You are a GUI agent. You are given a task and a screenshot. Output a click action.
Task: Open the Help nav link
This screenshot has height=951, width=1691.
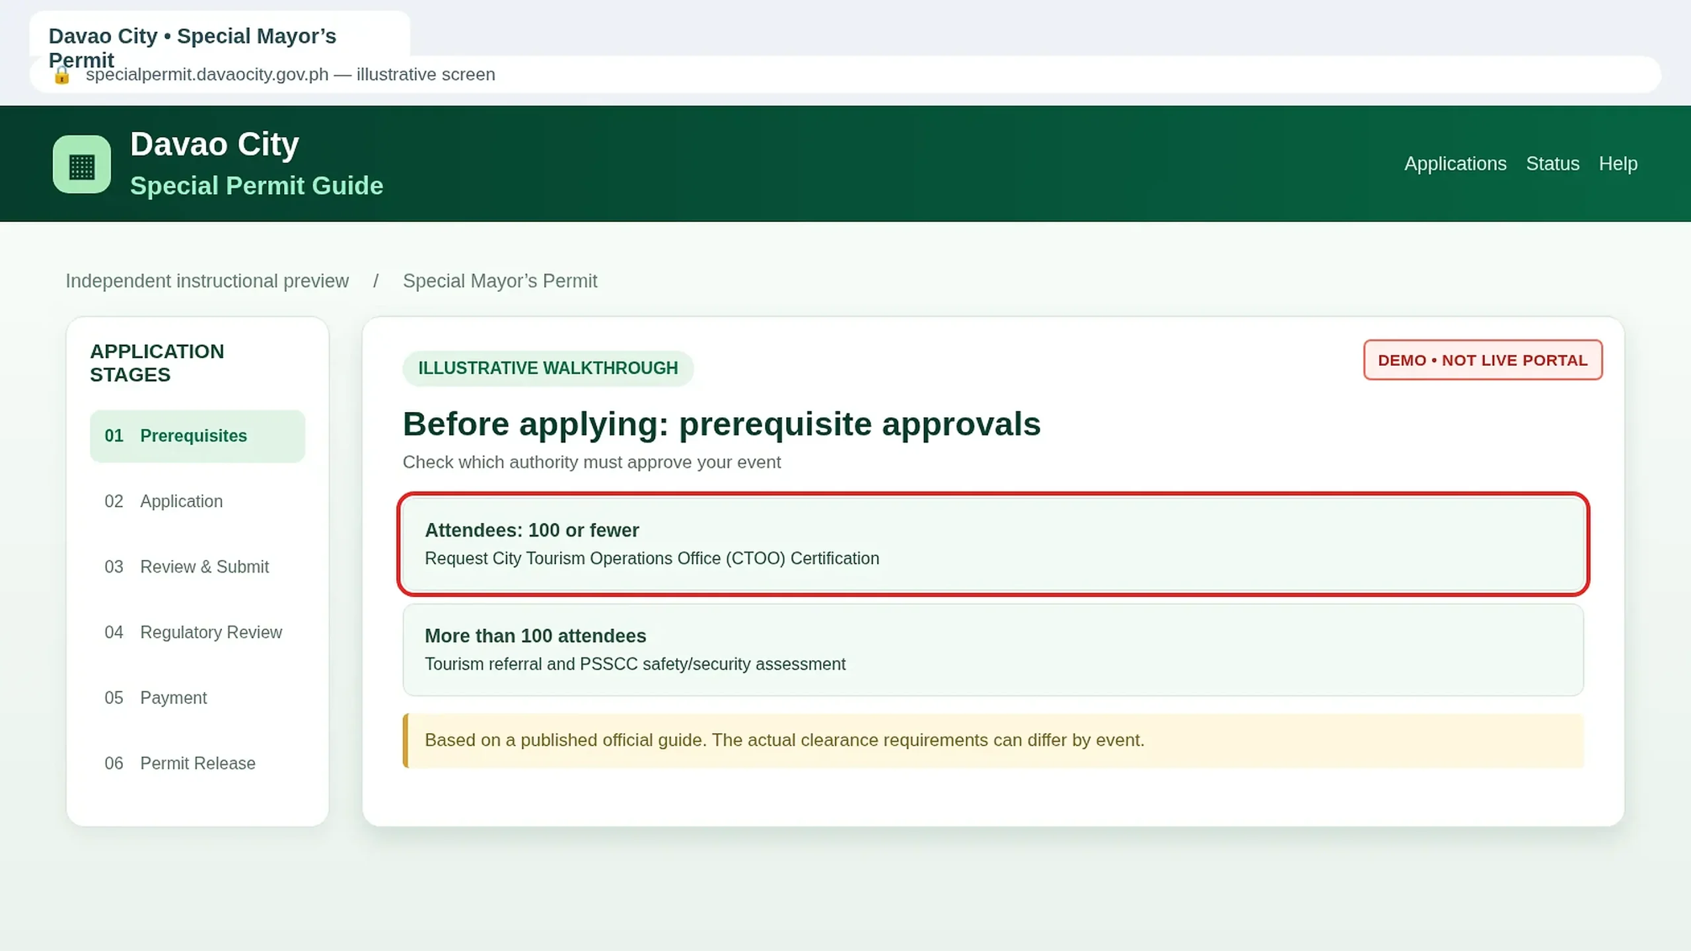(1618, 164)
